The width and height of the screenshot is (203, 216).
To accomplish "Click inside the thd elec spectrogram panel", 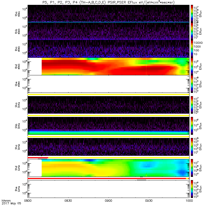I will click(x=109, y=66).
